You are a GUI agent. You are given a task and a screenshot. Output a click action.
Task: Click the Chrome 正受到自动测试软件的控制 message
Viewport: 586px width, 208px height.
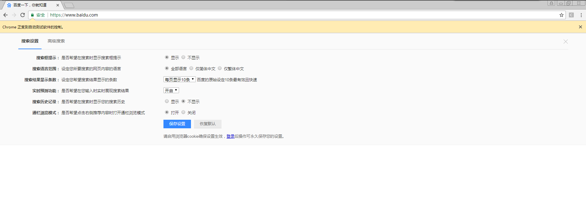tap(33, 27)
